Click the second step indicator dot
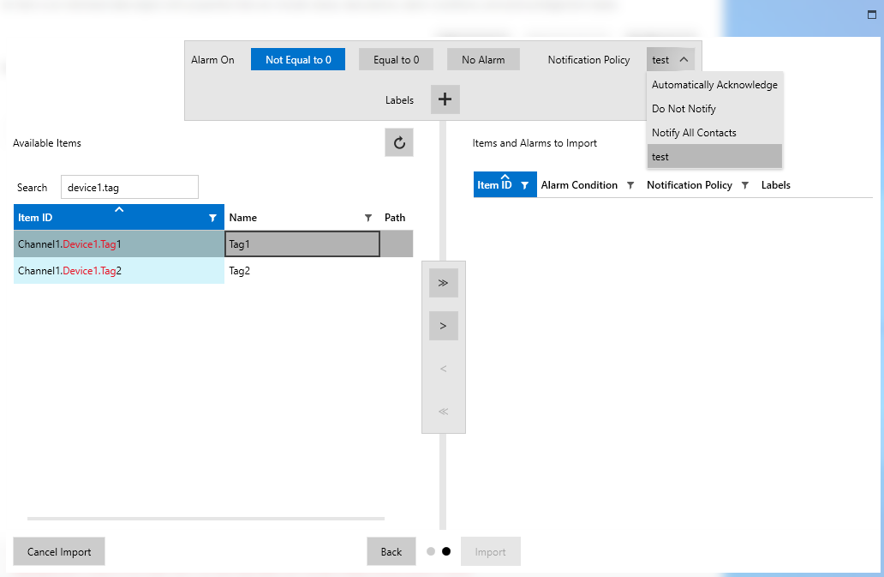 pyautogui.click(x=446, y=551)
